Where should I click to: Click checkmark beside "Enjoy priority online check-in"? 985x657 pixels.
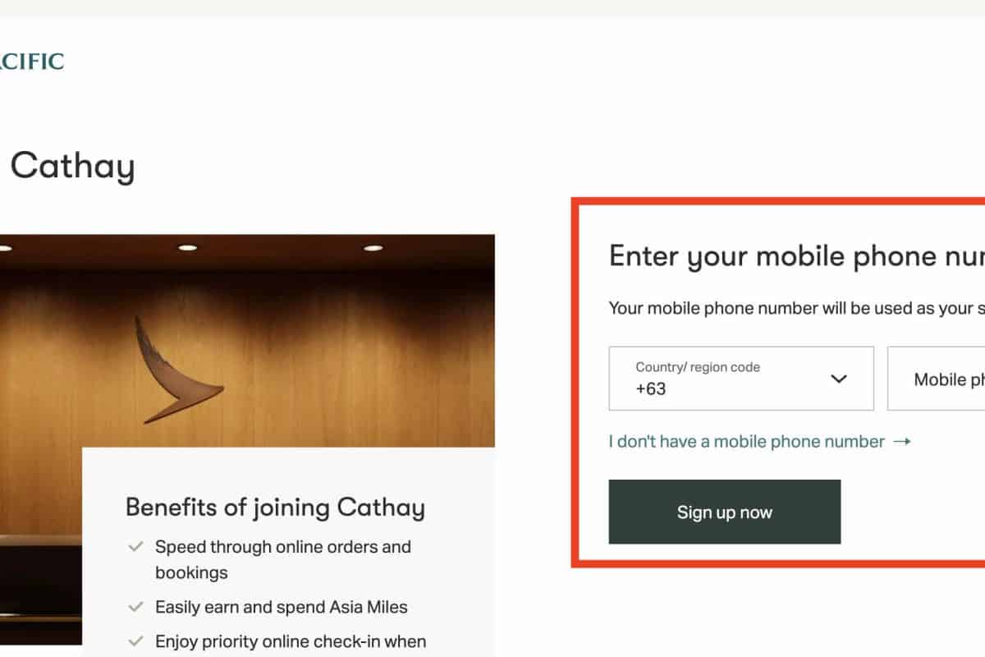(136, 641)
